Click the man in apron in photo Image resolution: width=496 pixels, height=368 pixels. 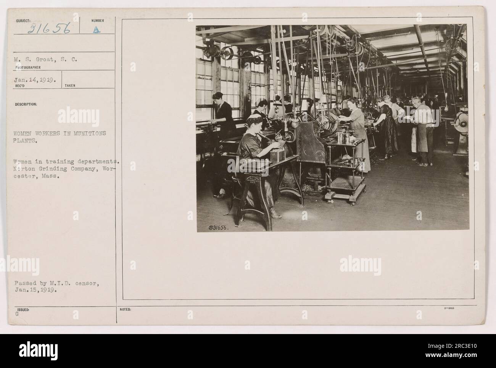422,130
